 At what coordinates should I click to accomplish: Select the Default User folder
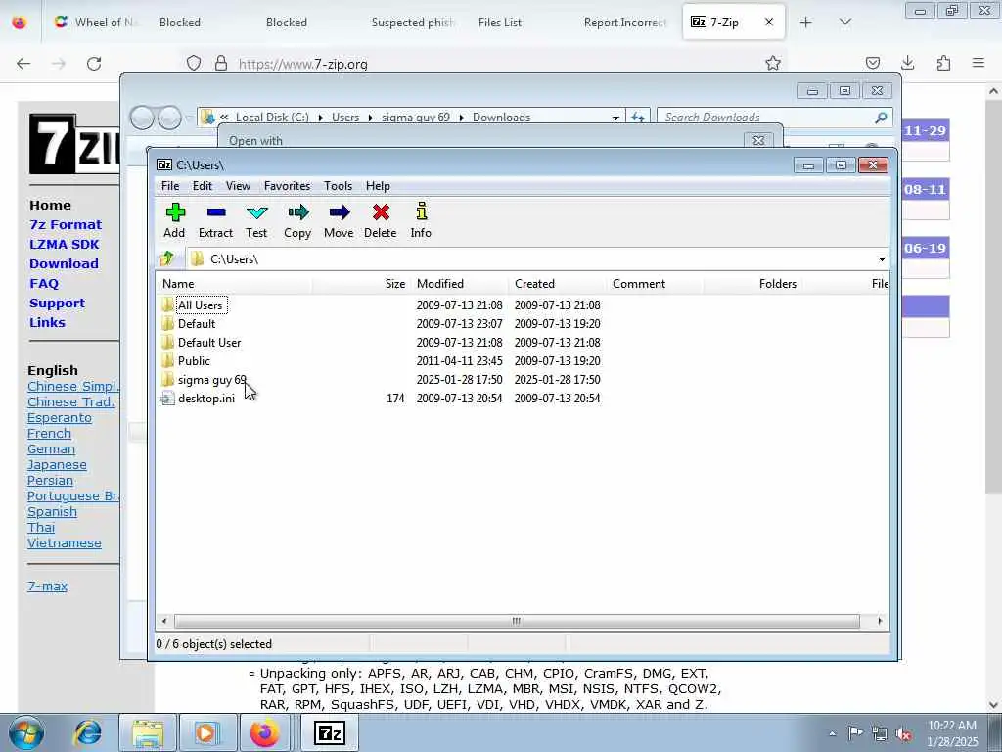[209, 343]
